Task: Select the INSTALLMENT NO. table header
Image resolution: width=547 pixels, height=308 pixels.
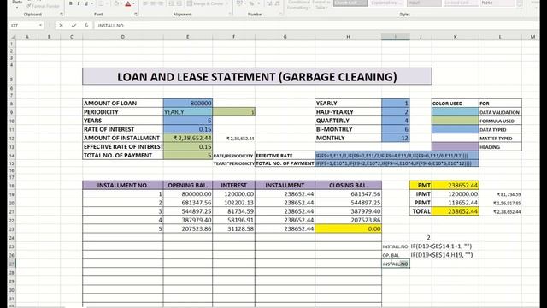Action: [x=123, y=185]
